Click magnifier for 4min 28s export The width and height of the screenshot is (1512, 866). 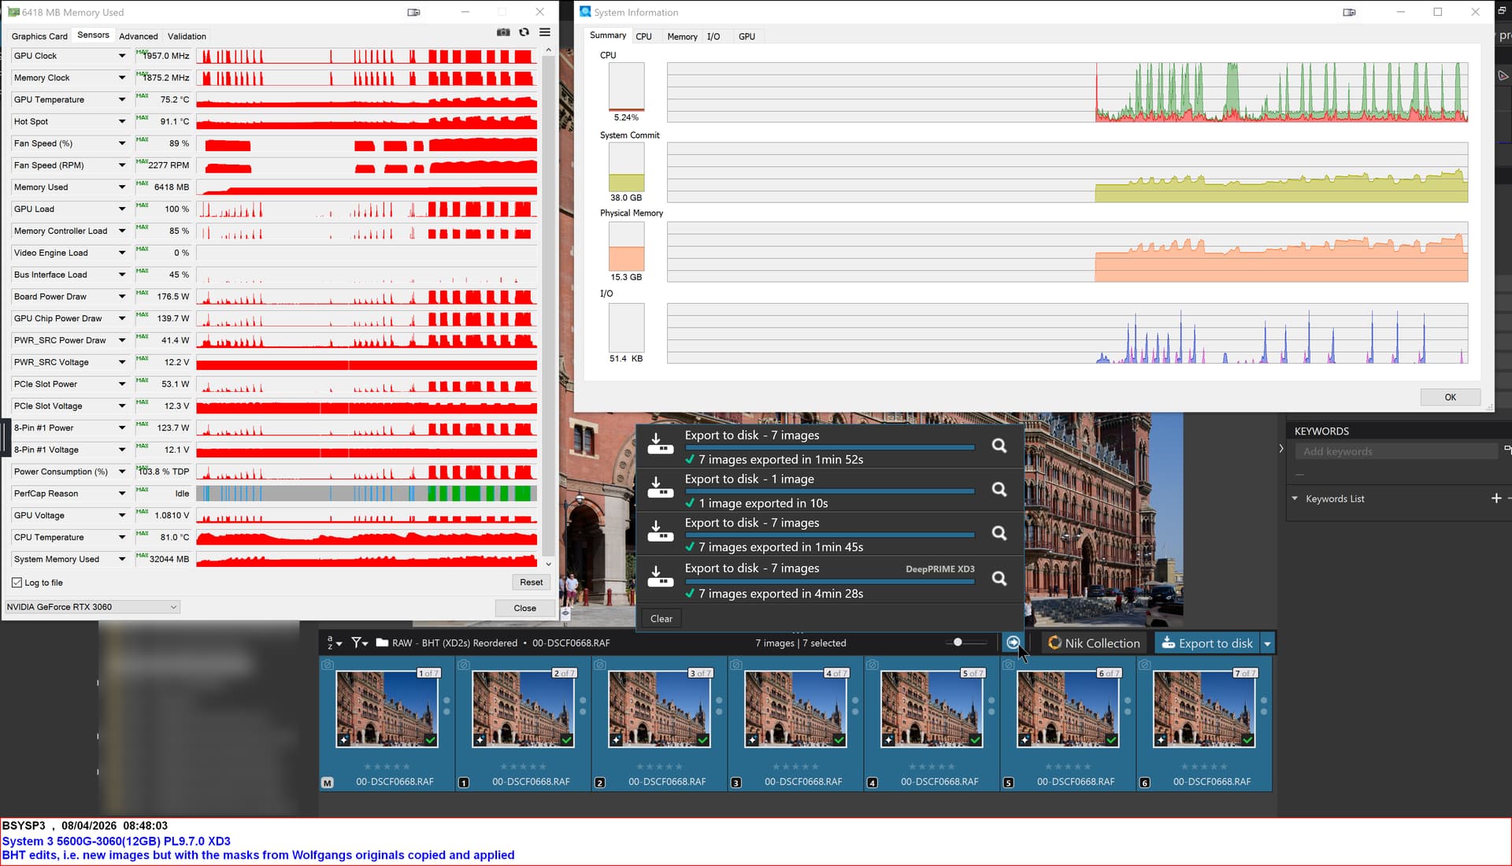(999, 579)
